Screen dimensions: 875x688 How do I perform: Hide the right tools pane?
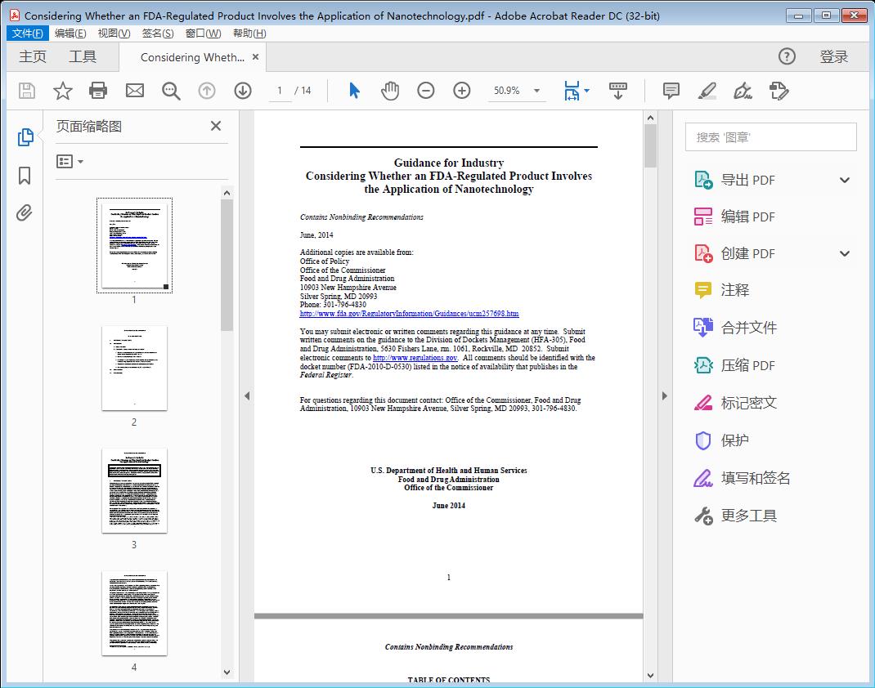click(x=664, y=396)
